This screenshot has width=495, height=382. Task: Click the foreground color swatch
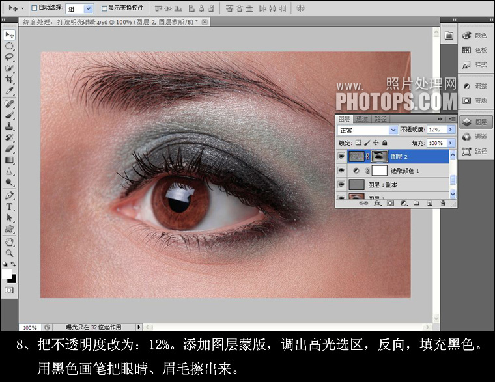[7, 273]
